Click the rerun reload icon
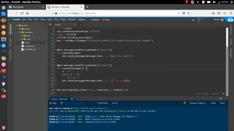234x131 pixels. pyautogui.click(x=61, y=103)
